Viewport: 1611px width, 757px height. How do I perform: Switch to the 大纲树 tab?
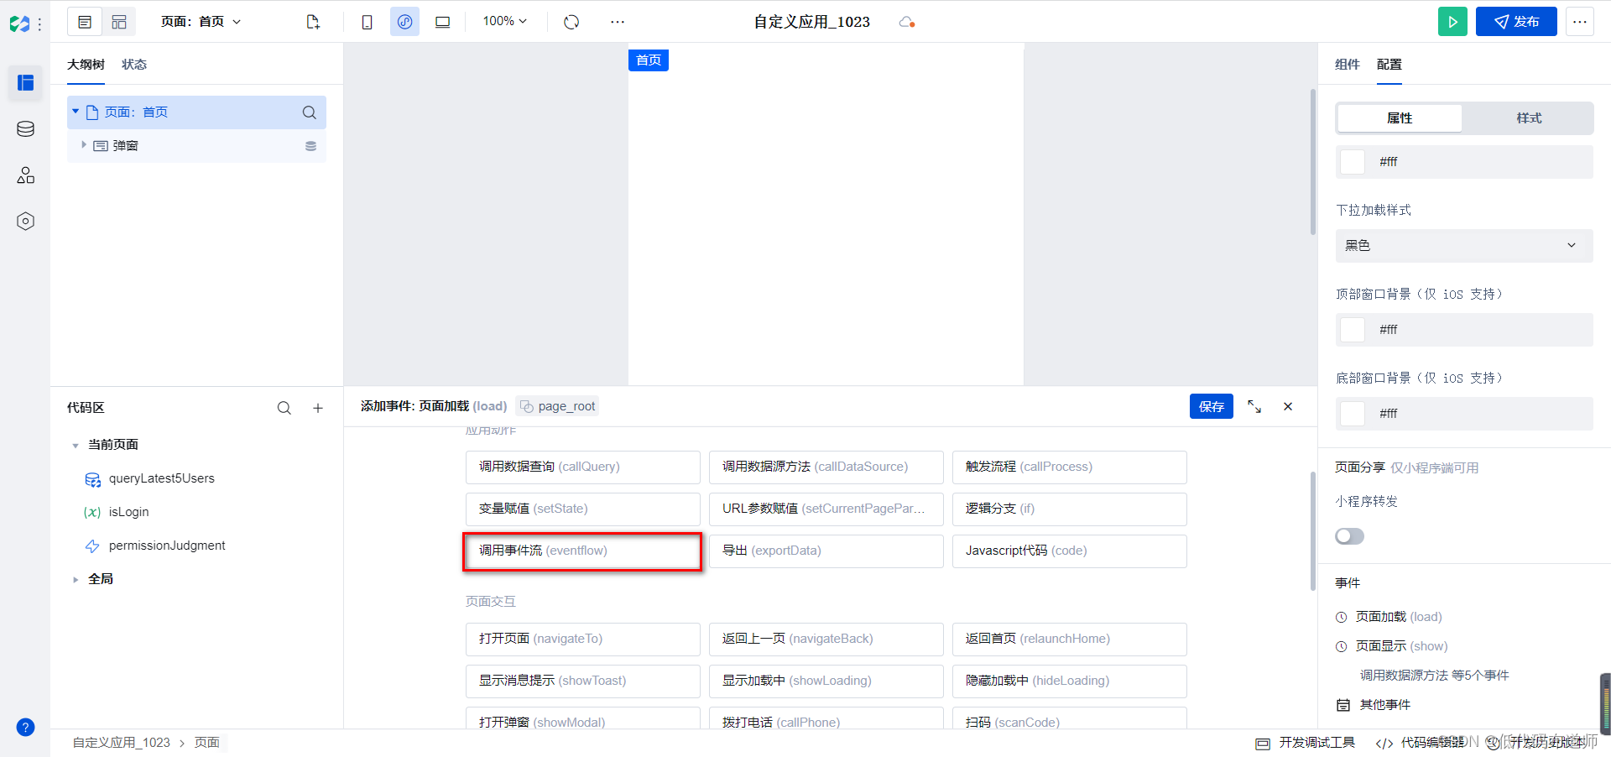86,65
